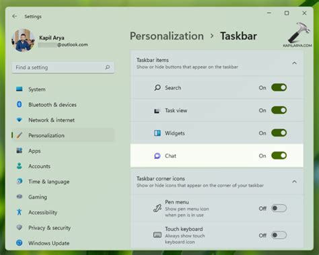This screenshot has width=319, height=255.
Task: Collapse Taskbar corner icons section
Action: pos(294,182)
